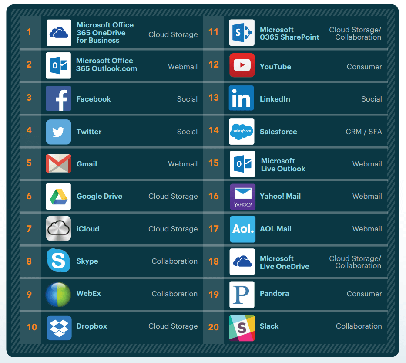The height and width of the screenshot is (363, 406).
Task: Select 'Cloud Storage/ Collaboration' in the Live OneDrive row
Action: (355, 262)
